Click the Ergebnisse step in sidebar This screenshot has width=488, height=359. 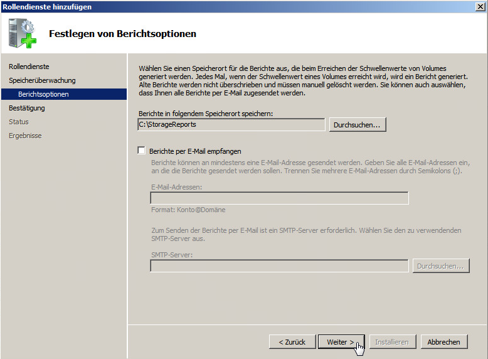pyautogui.click(x=25, y=136)
